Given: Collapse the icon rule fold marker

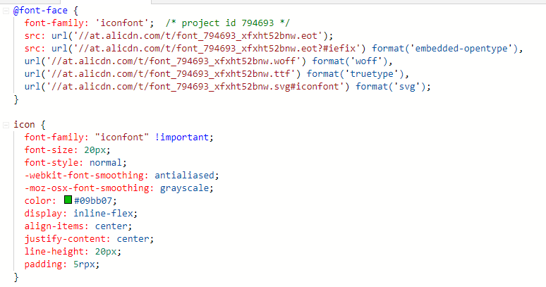Looking at the screenshot, I should (x=6, y=125).
